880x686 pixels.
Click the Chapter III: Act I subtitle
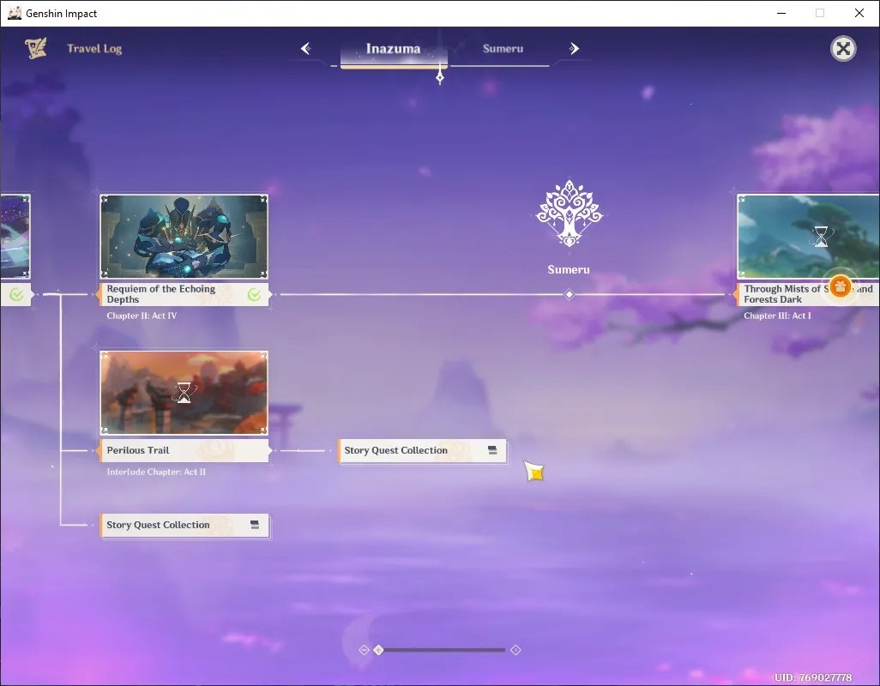click(777, 316)
